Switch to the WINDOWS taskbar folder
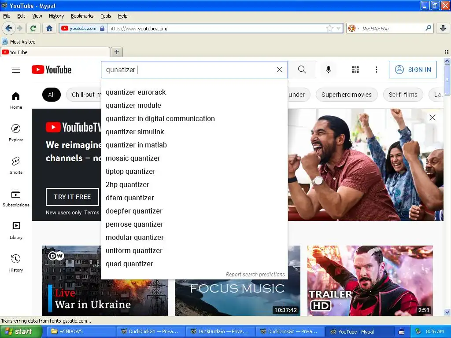Image resolution: width=451 pixels, height=338 pixels. (x=81, y=331)
